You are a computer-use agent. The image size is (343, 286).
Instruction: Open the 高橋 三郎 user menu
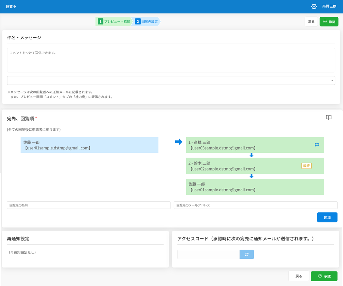[329, 6]
